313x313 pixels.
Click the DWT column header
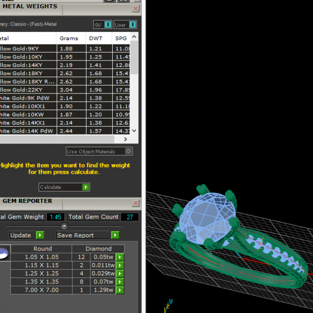click(97, 38)
